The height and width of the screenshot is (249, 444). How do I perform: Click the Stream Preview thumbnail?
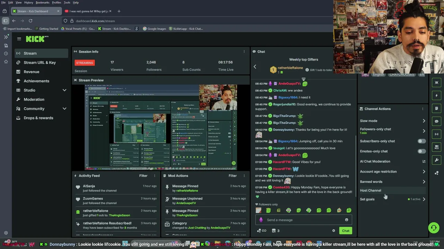tap(161, 127)
